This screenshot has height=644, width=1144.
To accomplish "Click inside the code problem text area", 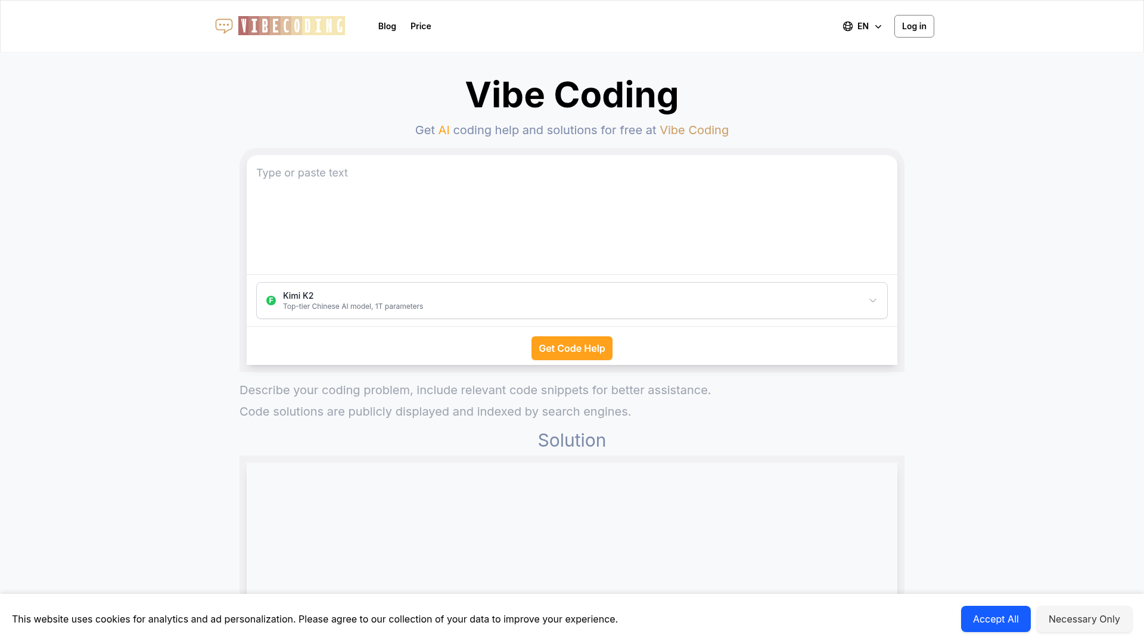I will [571, 215].
